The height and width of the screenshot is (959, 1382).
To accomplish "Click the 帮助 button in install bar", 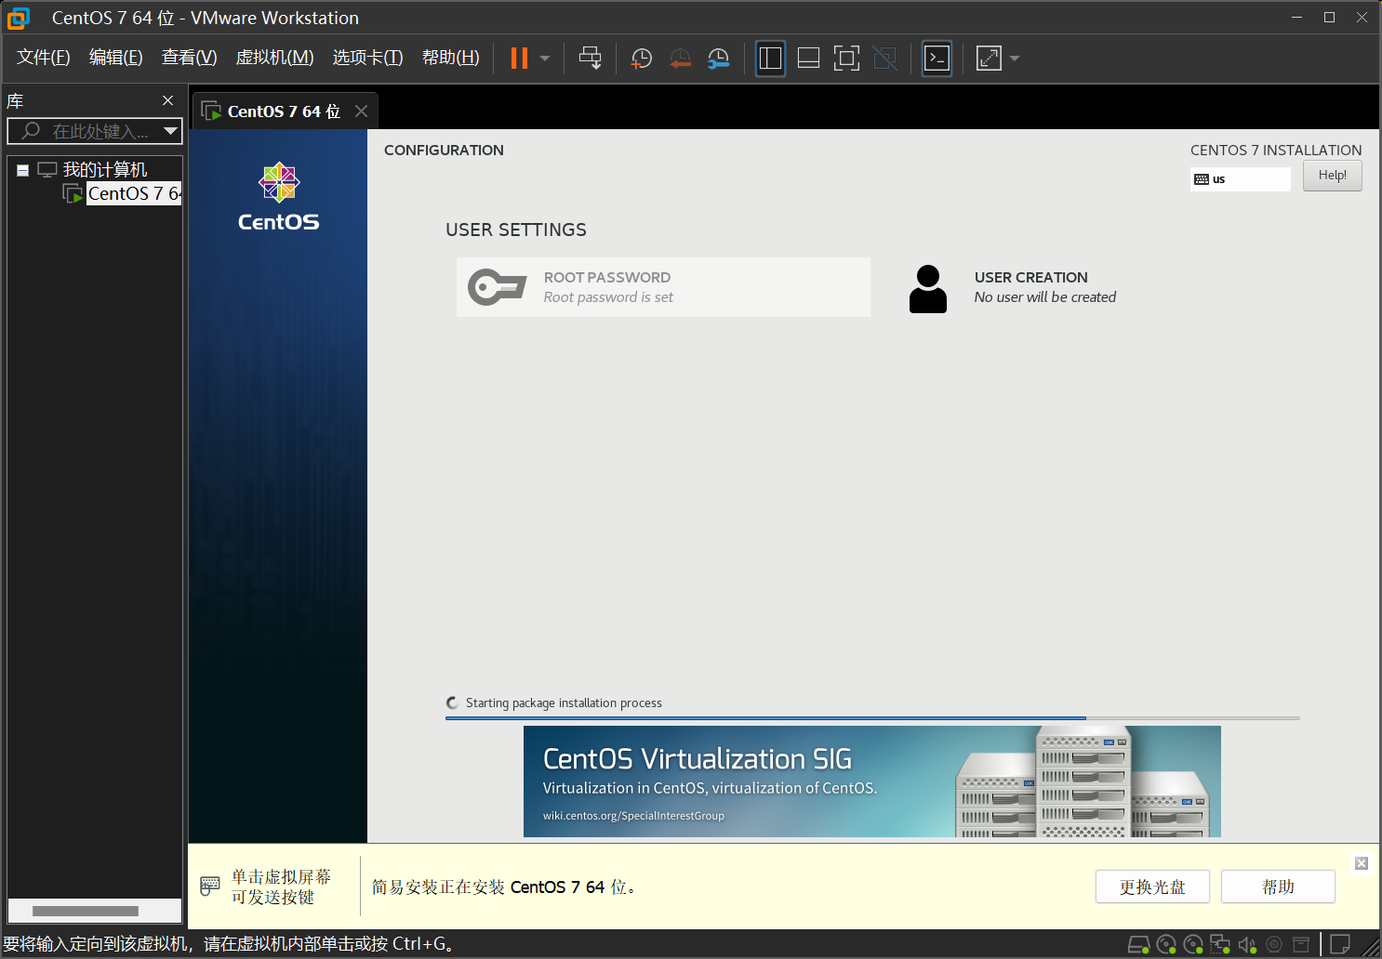I will [1278, 887].
